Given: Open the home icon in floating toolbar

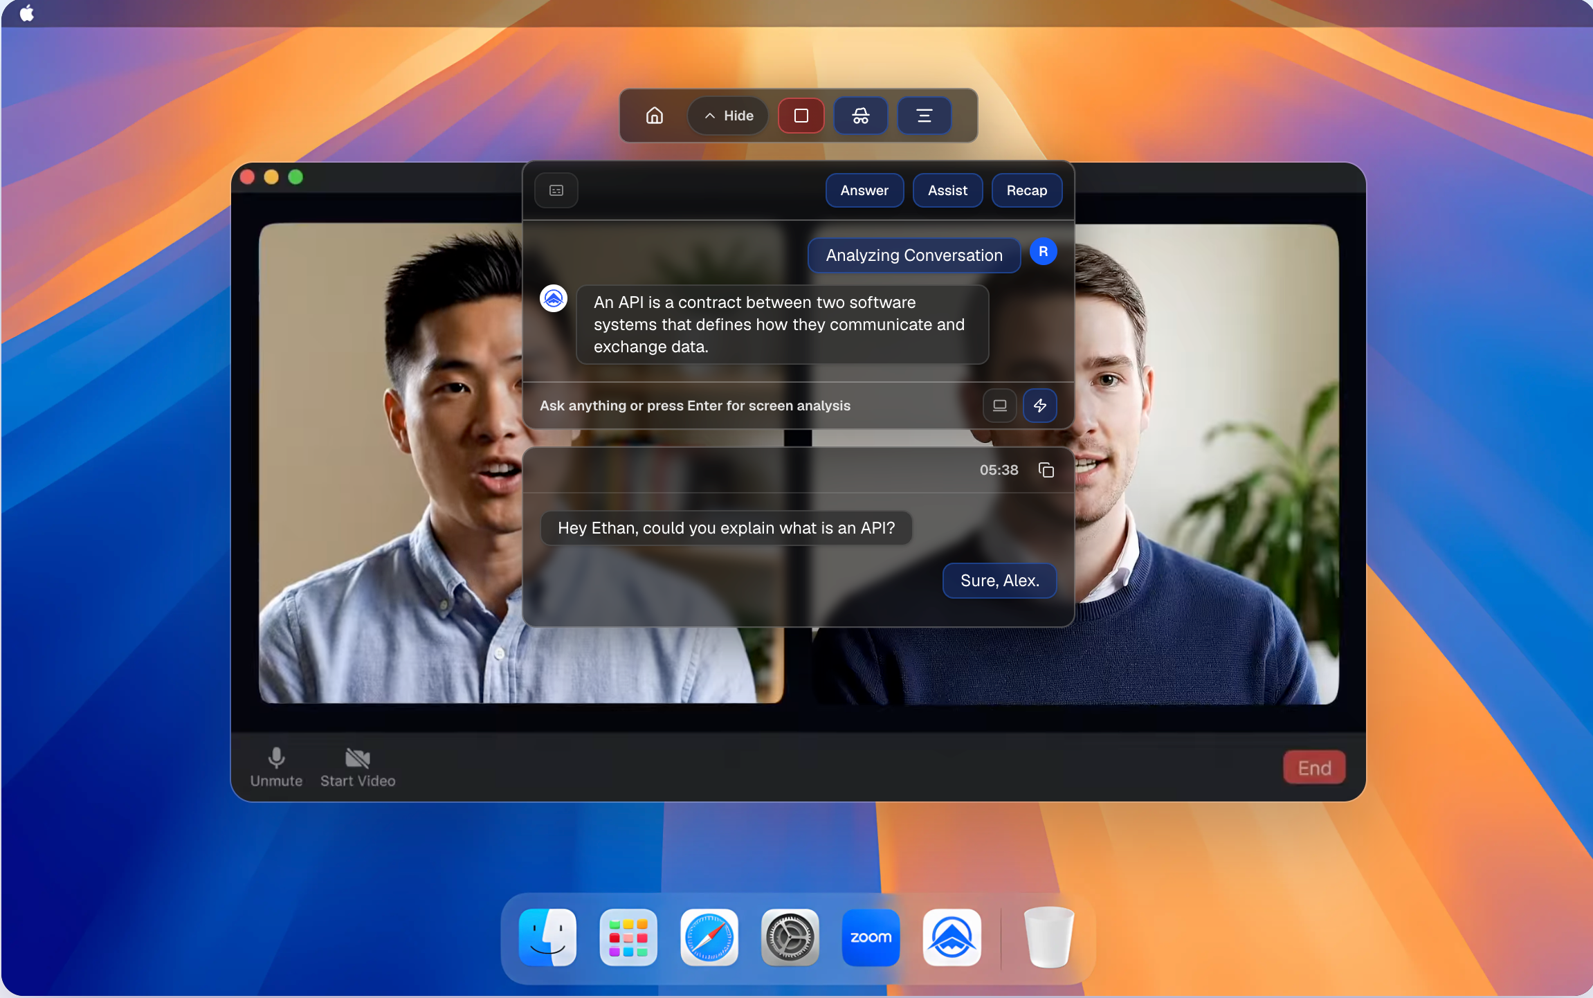Looking at the screenshot, I should click(654, 116).
